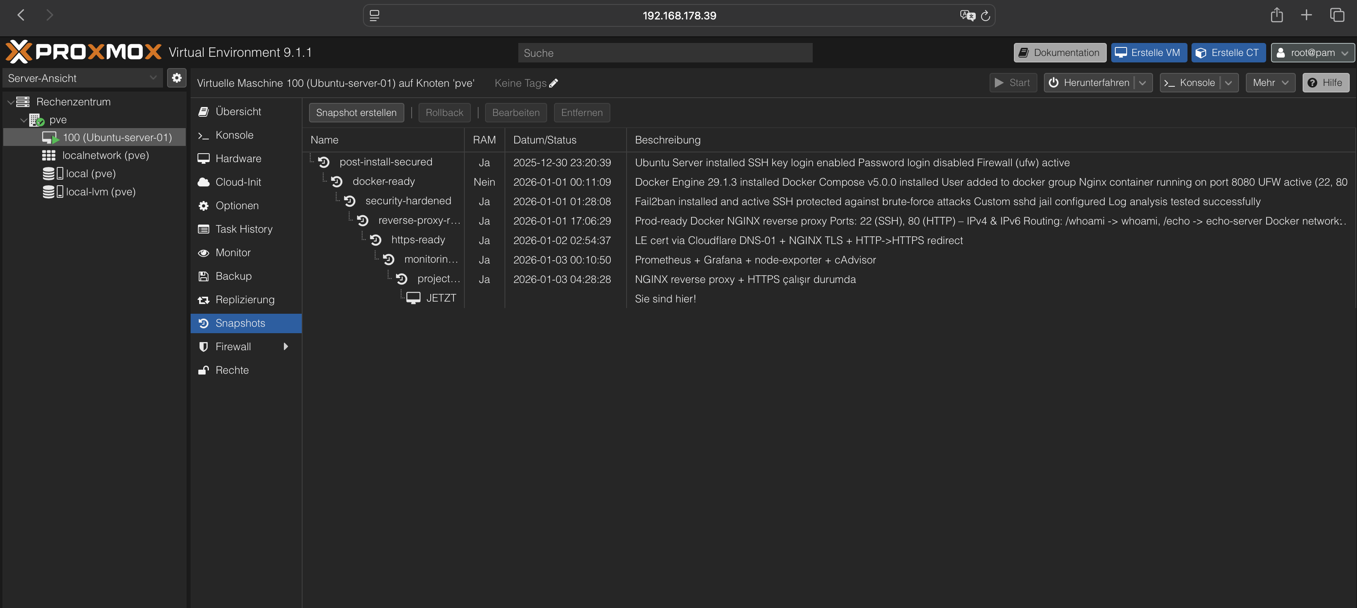
Task: Click the Monitor eye icon
Action: [x=204, y=252]
